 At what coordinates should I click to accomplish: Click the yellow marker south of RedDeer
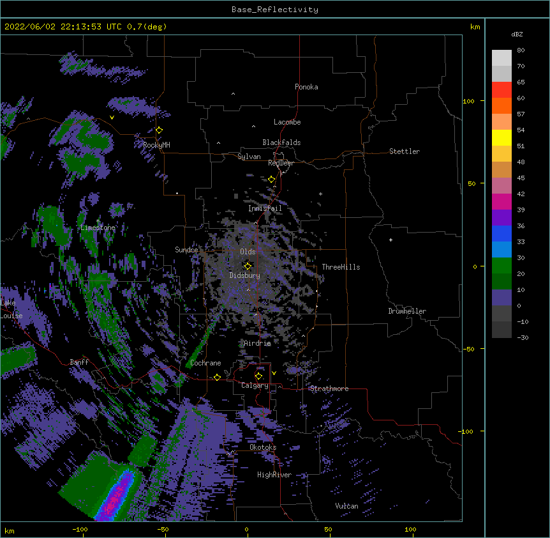pos(271,180)
